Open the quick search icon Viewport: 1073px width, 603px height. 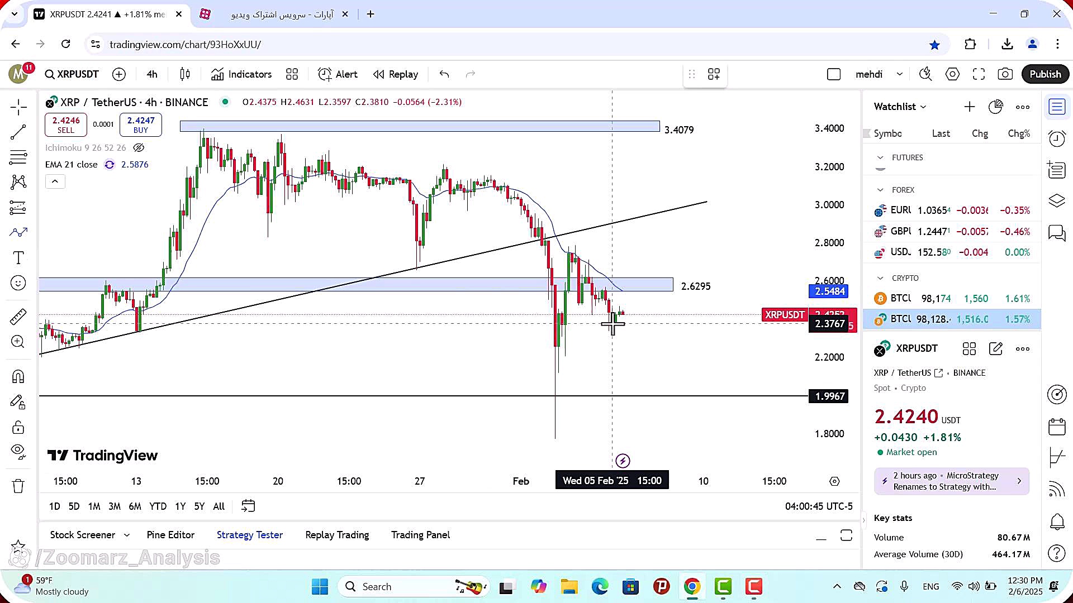click(x=925, y=74)
